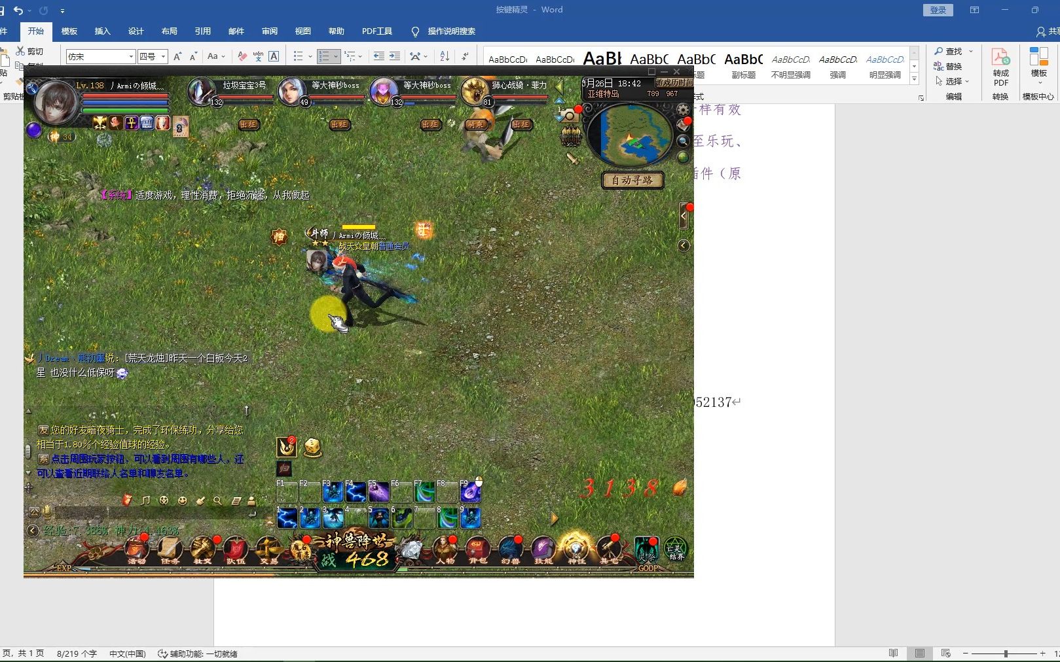Use the F4 lightning skill slot

tap(356, 492)
